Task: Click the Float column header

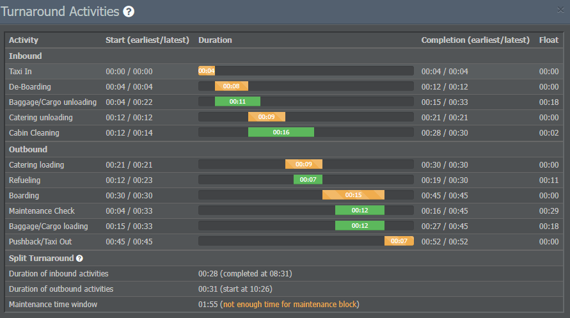Action: click(x=549, y=40)
